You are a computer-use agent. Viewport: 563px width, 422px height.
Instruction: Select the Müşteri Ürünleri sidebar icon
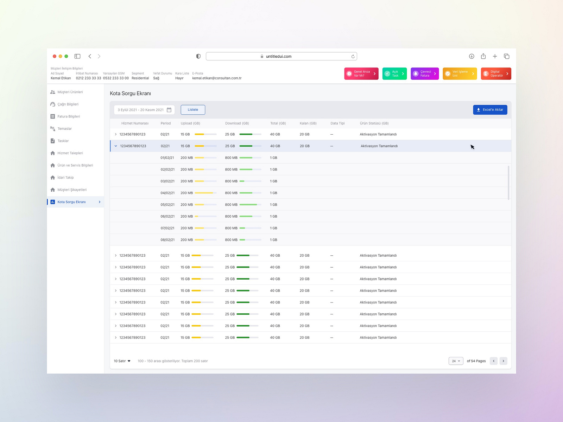click(x=53, y=92)
